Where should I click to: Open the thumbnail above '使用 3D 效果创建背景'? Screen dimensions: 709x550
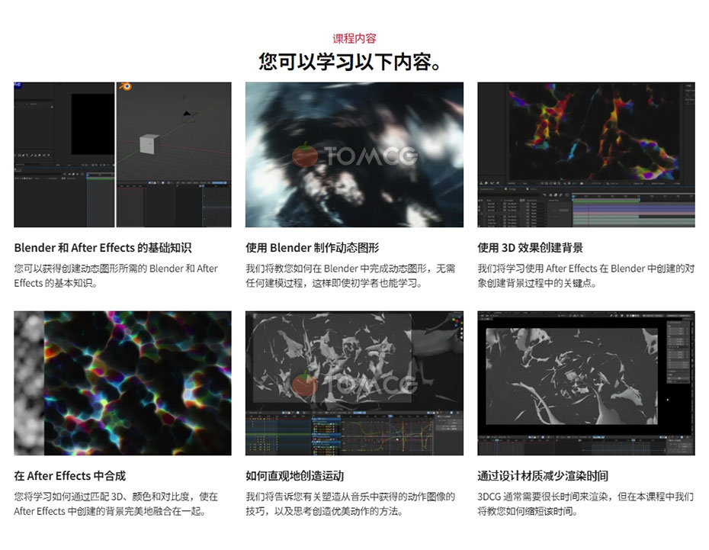point(586,155)
